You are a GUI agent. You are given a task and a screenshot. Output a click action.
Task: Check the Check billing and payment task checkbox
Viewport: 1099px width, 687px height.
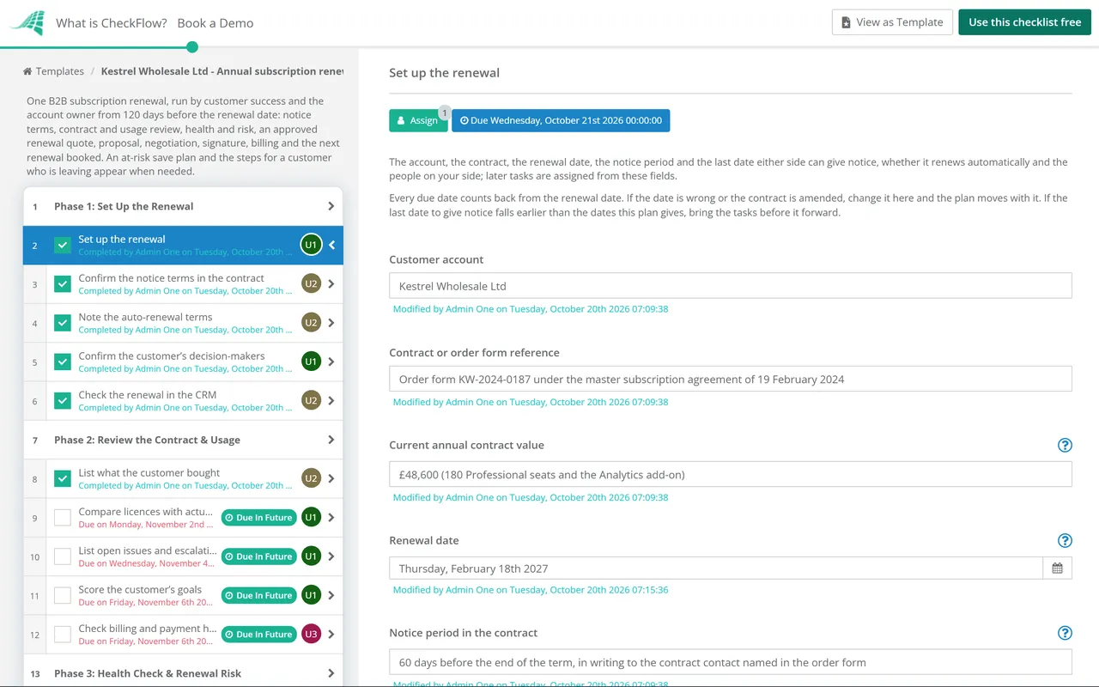[x=63, y=635]
